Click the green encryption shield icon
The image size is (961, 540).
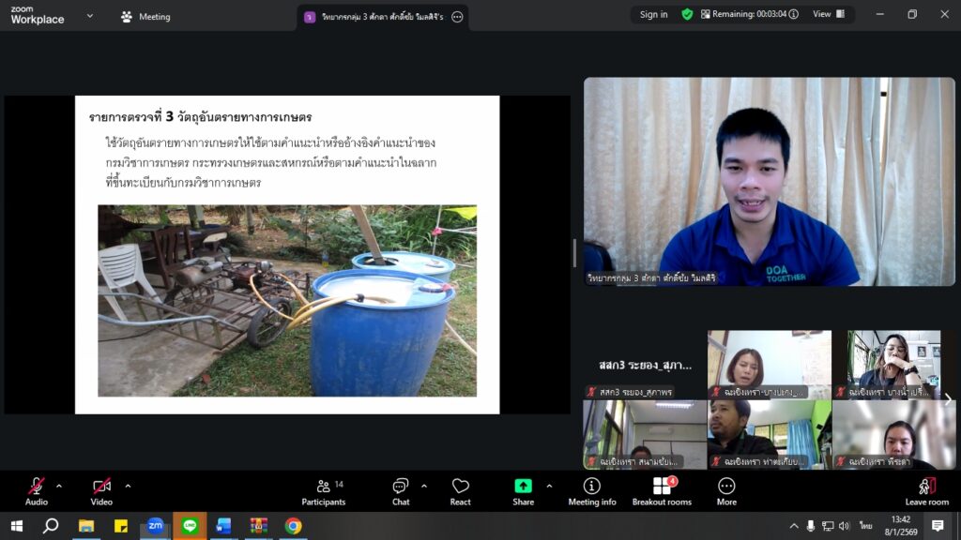(x=687, y=14)
